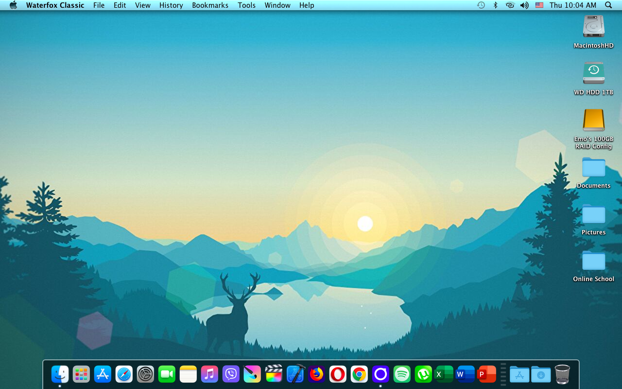The image size is (622, 389).
Task: Open Pixelmator paintbrush app in the Dock
Action: tap(252, 374)
